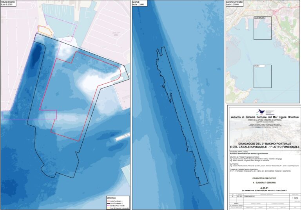Click the TERZO BACINO panel title label
This screenshot has width=301, height=210.
[x=9, y=2]
